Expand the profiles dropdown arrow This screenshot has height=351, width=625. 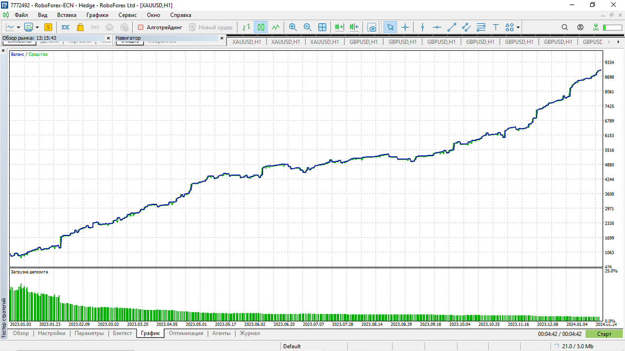37,27
